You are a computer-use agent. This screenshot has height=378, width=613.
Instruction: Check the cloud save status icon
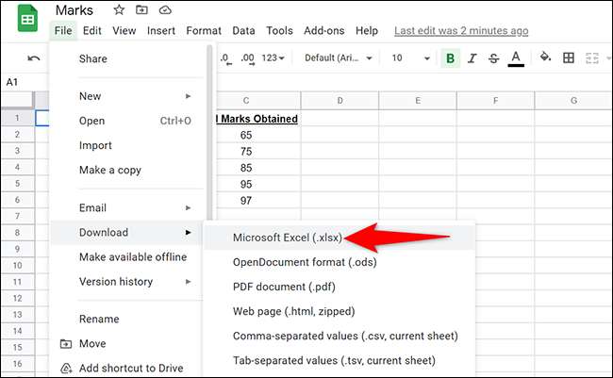165,9
